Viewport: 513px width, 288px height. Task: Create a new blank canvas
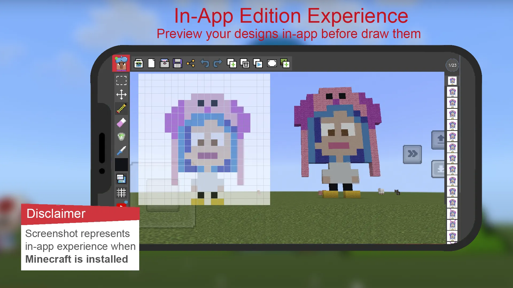click(x=151, y=63)
